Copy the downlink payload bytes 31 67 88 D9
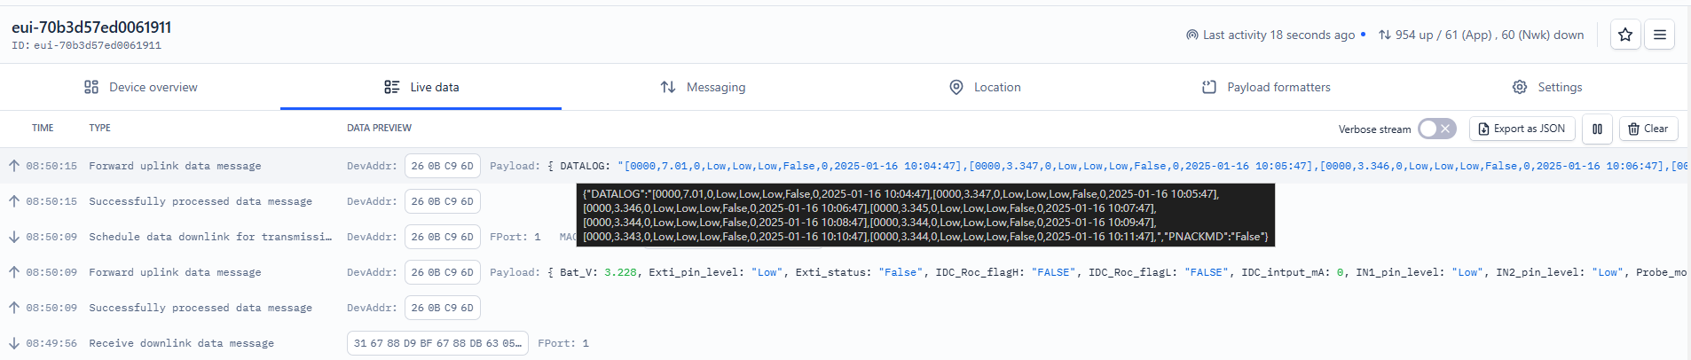1691x360 pixels. pos(437,343)
